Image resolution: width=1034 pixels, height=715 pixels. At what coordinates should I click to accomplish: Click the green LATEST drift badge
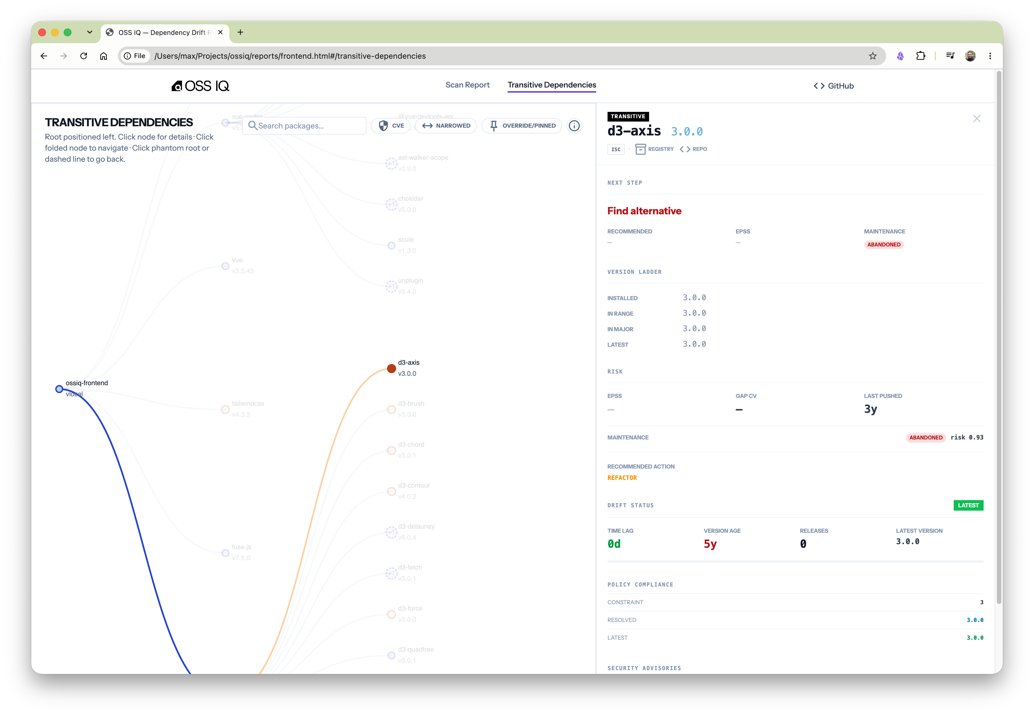click(968, 505)
